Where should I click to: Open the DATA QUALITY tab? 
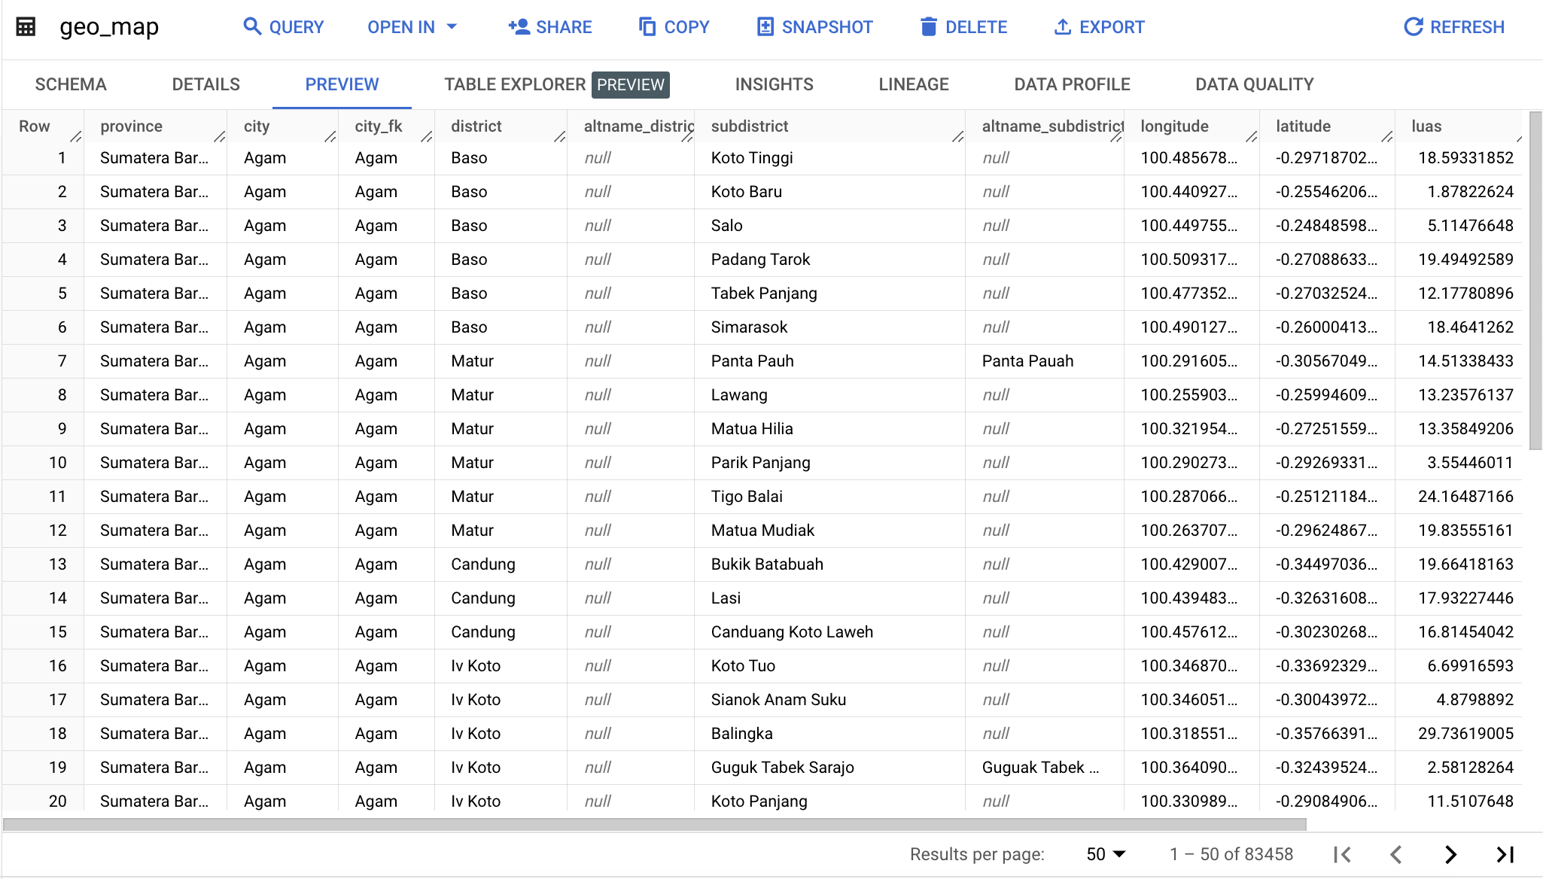(1255, 84)
